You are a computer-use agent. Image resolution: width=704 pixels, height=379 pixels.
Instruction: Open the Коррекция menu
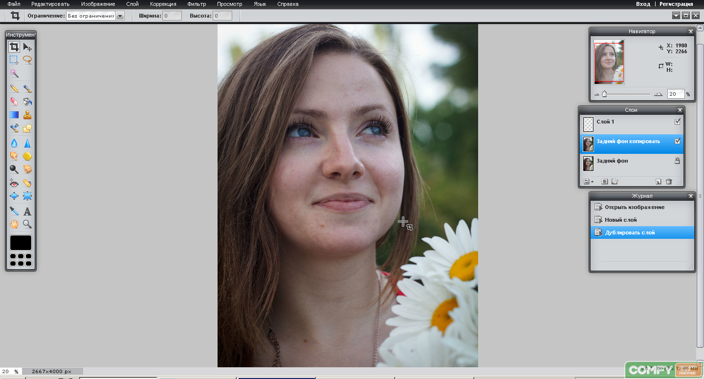[163, 4]
